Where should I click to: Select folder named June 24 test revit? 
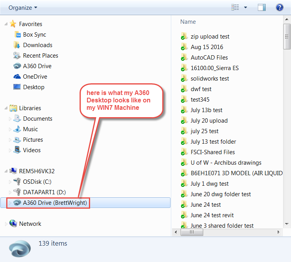pos(207,215)
